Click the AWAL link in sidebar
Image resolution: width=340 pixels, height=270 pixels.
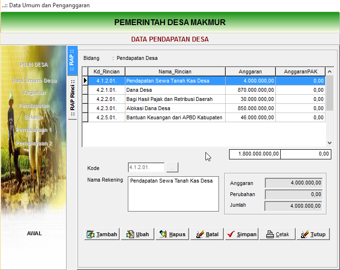[34, 233]
